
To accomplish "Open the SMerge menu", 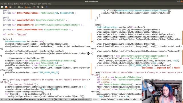I will point(27,4).
